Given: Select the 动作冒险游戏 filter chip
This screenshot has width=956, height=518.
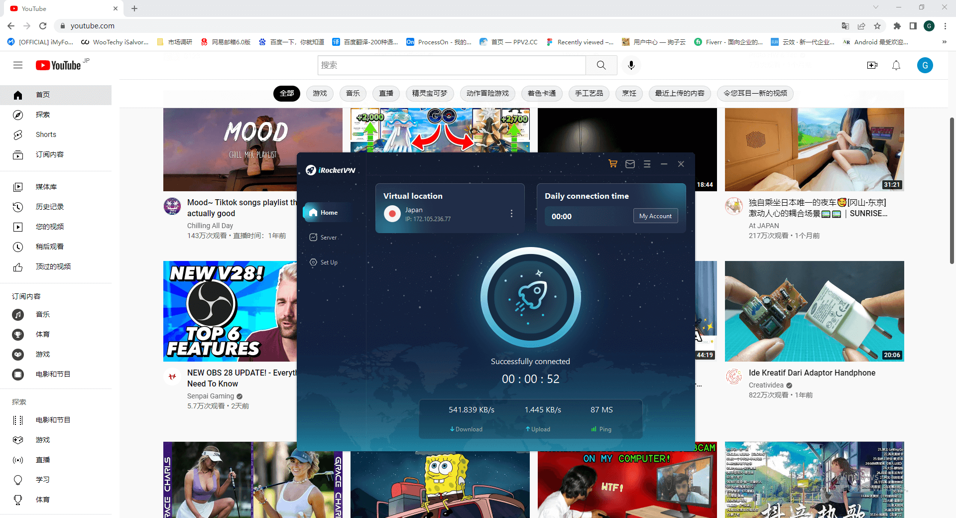Looking at the screenshot, I should [x=487, y=93].
